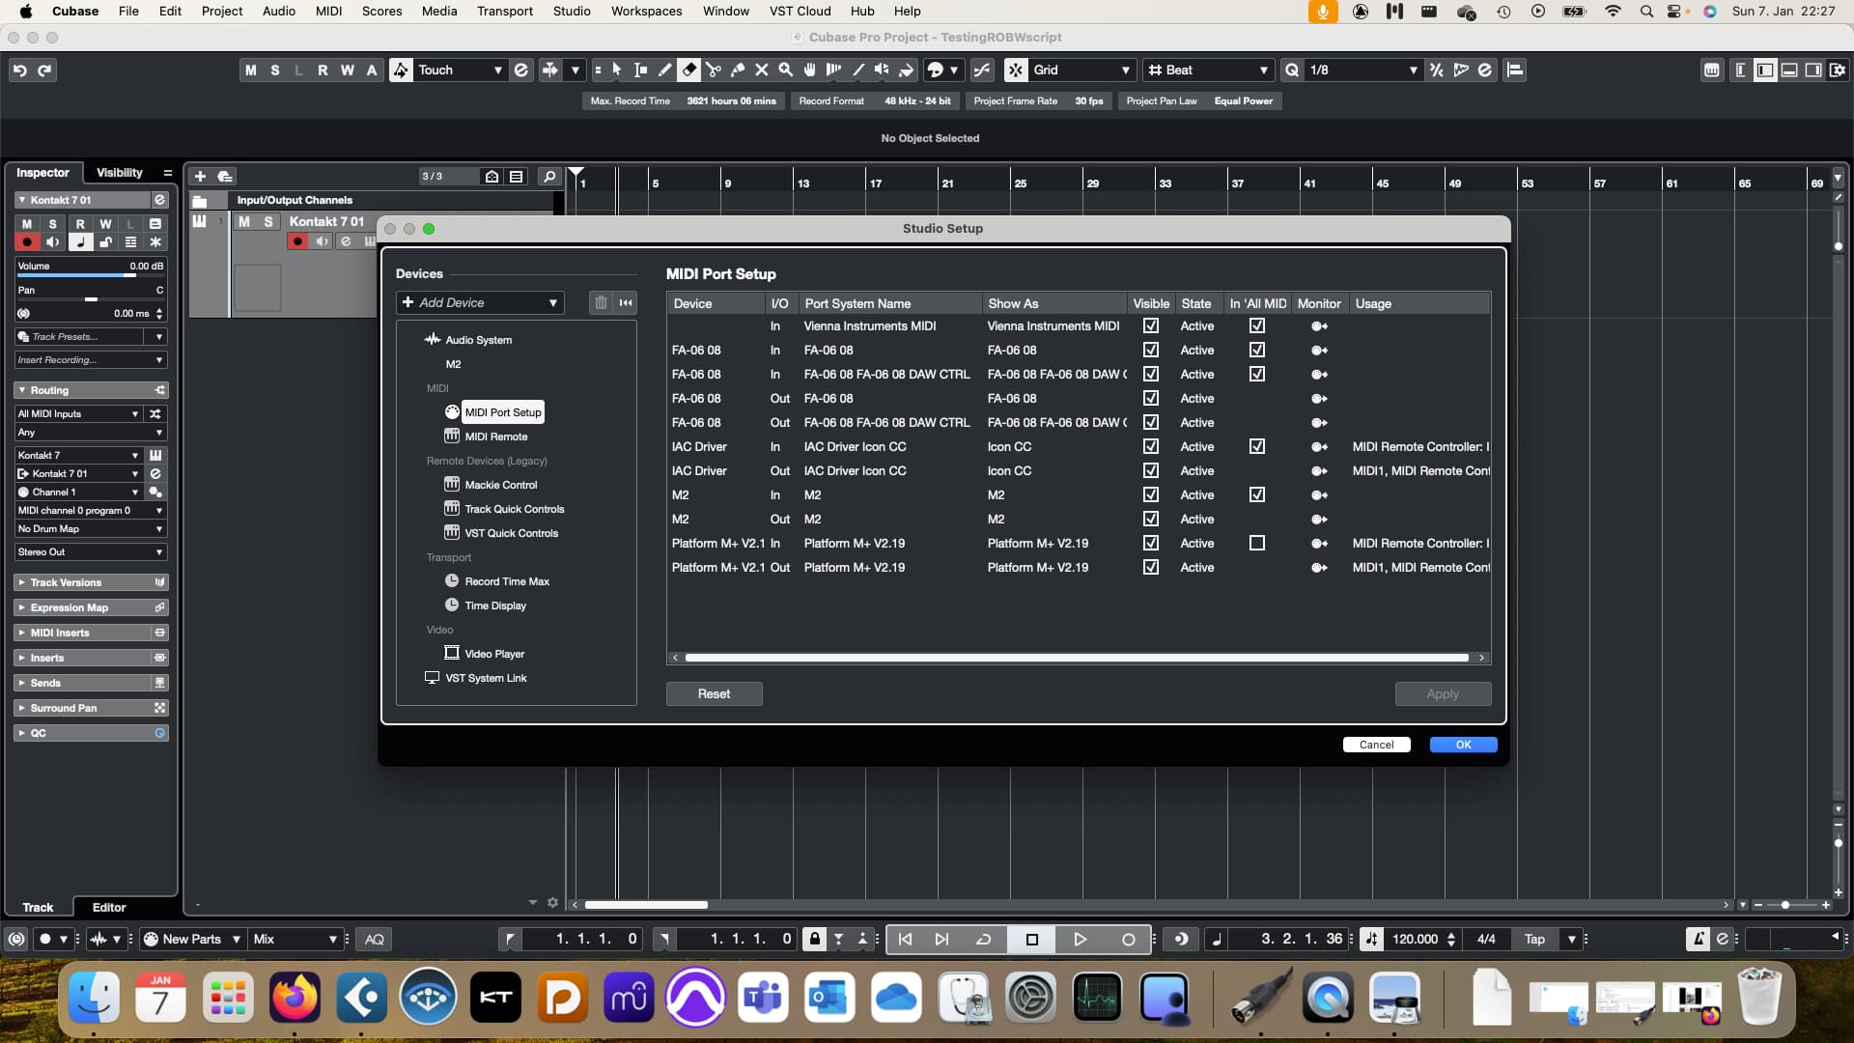
Task: Select the Draw pencil tool
Action: (x=665, y=70)
